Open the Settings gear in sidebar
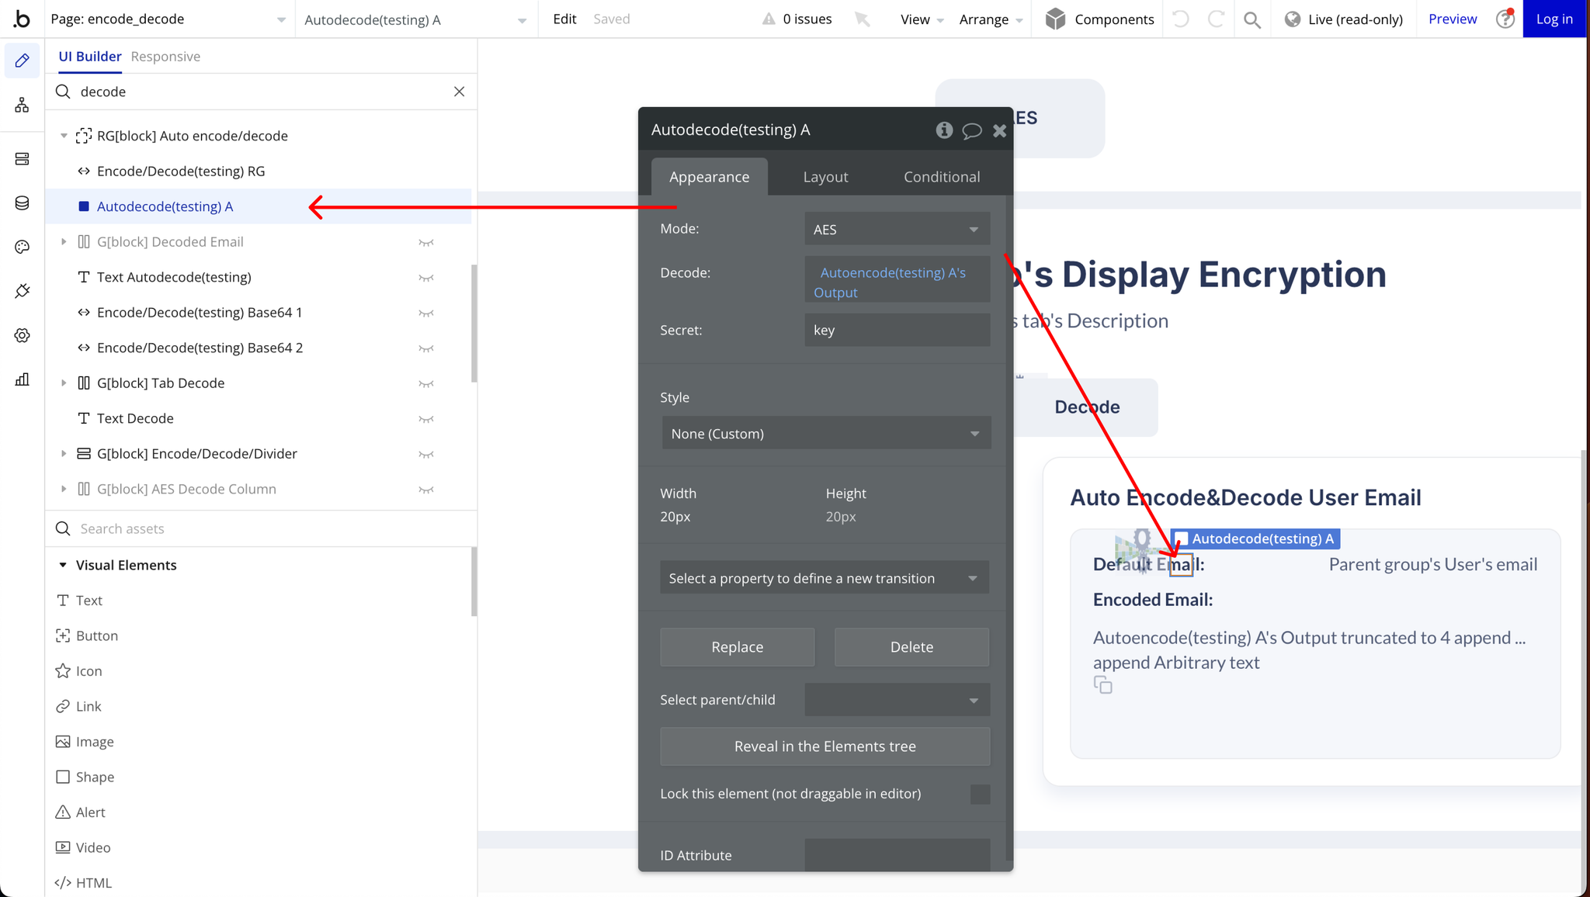This screenshot has height=897, width=1590. [22, 335]
